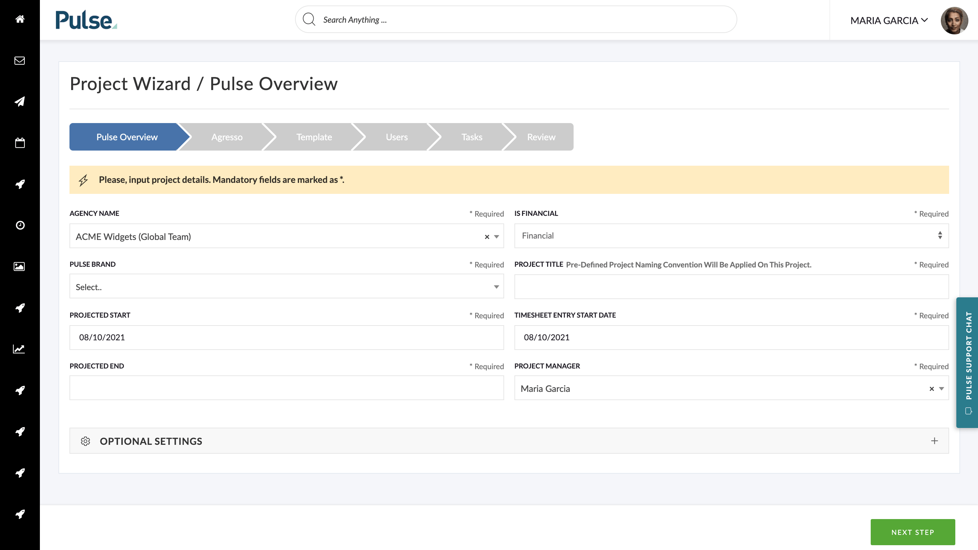Open the Pulse Support Chat side tab
Image resolution: width=978 pixels, height=550 pixels.
click(967, 363)
